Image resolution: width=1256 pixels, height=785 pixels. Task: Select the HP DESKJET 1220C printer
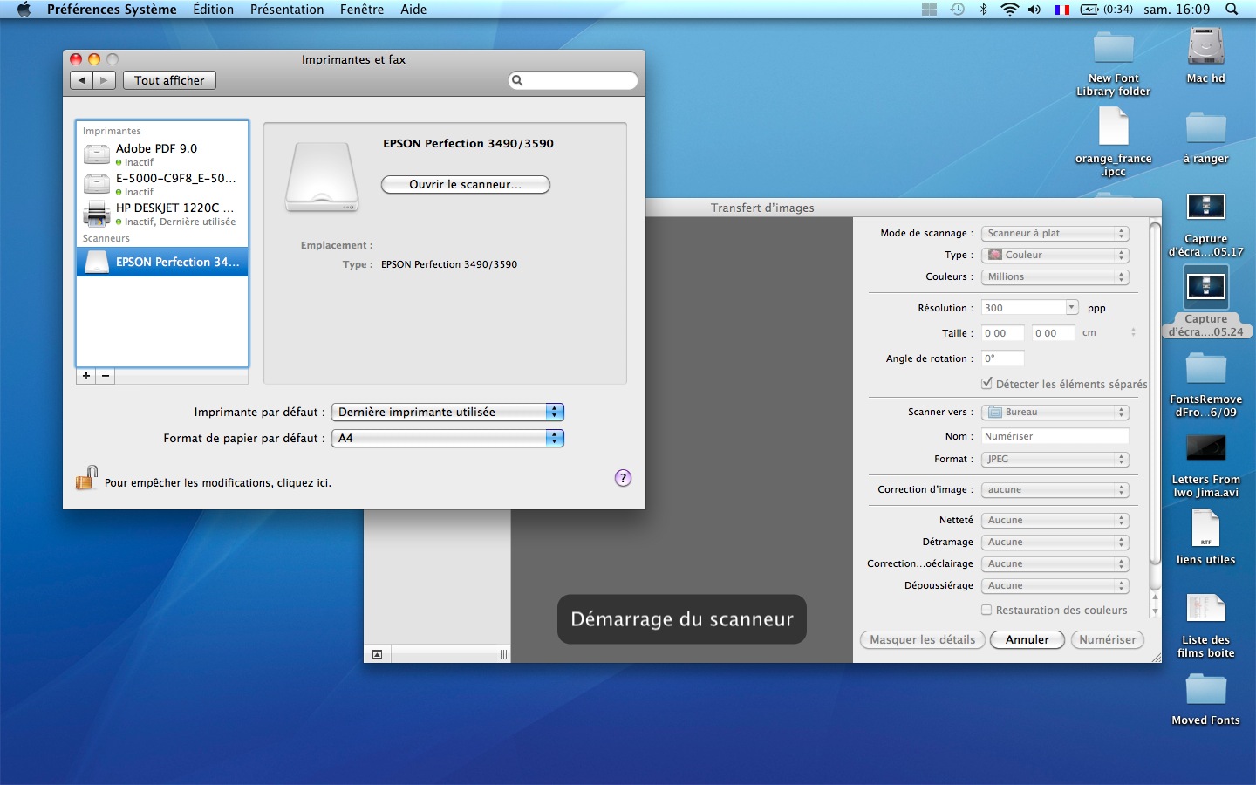(x=162, y=214)
